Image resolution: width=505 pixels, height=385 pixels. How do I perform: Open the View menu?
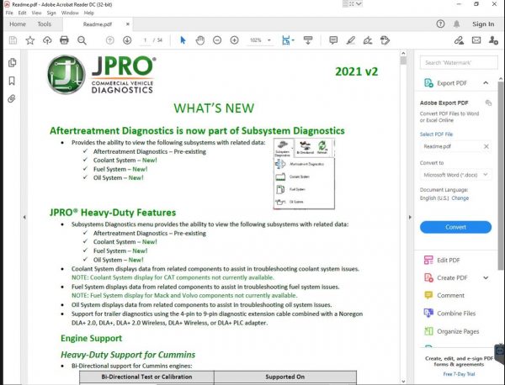point(36,13)
